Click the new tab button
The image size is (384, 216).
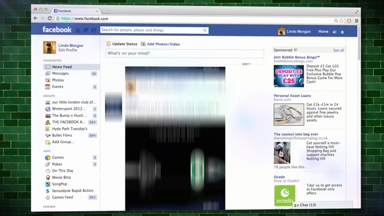pyautogui.click(x=106, y=11)
